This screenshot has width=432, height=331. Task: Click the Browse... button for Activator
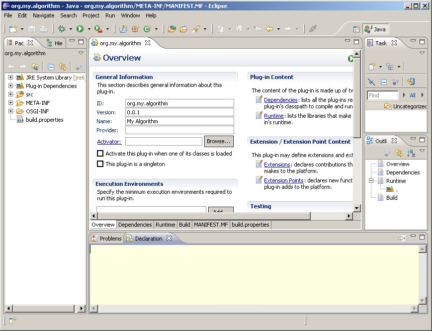(x=219, y=141)
